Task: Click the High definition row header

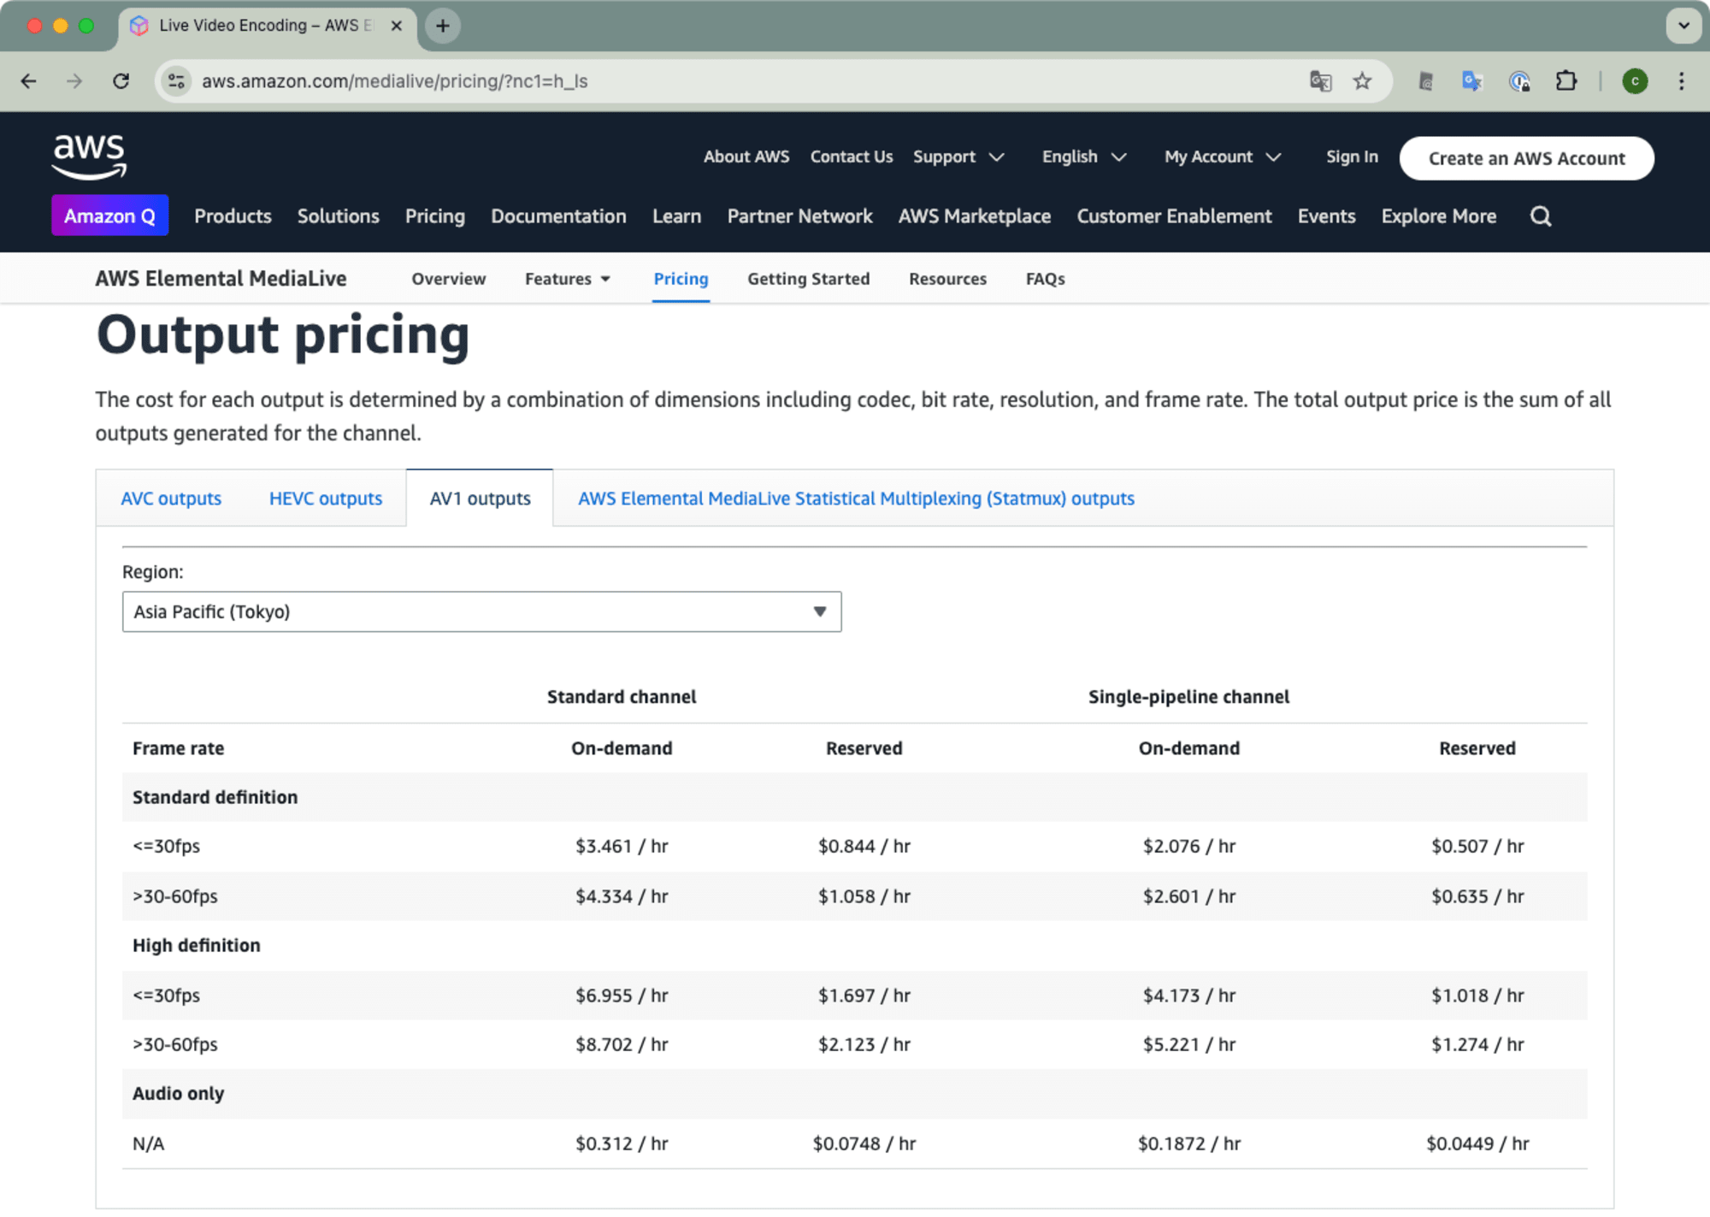Action: point(196,945)
